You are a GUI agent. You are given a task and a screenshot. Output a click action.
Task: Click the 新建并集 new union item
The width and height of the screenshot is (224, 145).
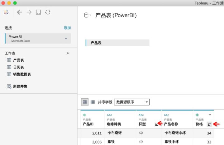[17, 86]
